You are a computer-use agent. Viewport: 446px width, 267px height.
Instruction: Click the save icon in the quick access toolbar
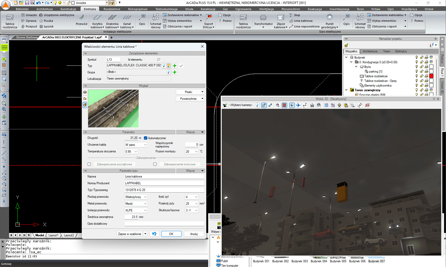tap(27, 3)
